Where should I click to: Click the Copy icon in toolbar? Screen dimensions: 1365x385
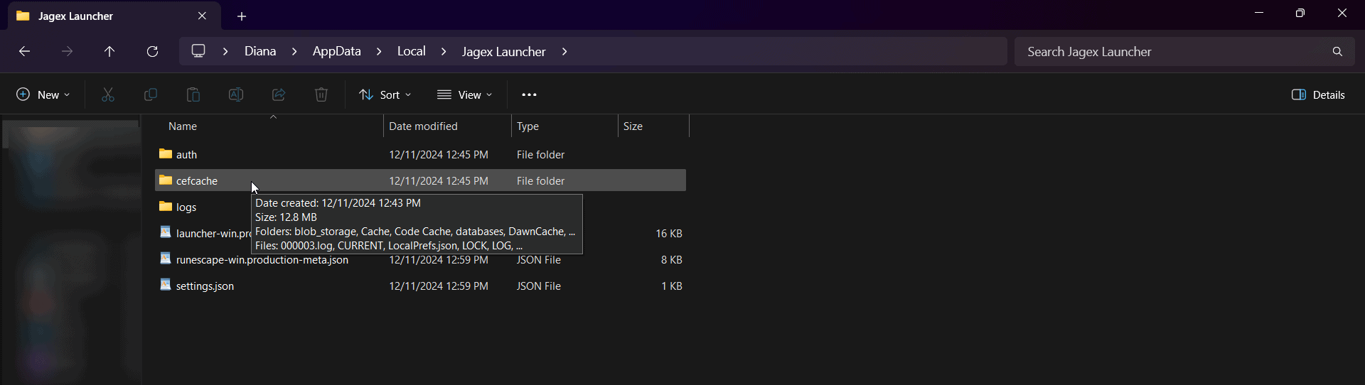tap(151, 94)
